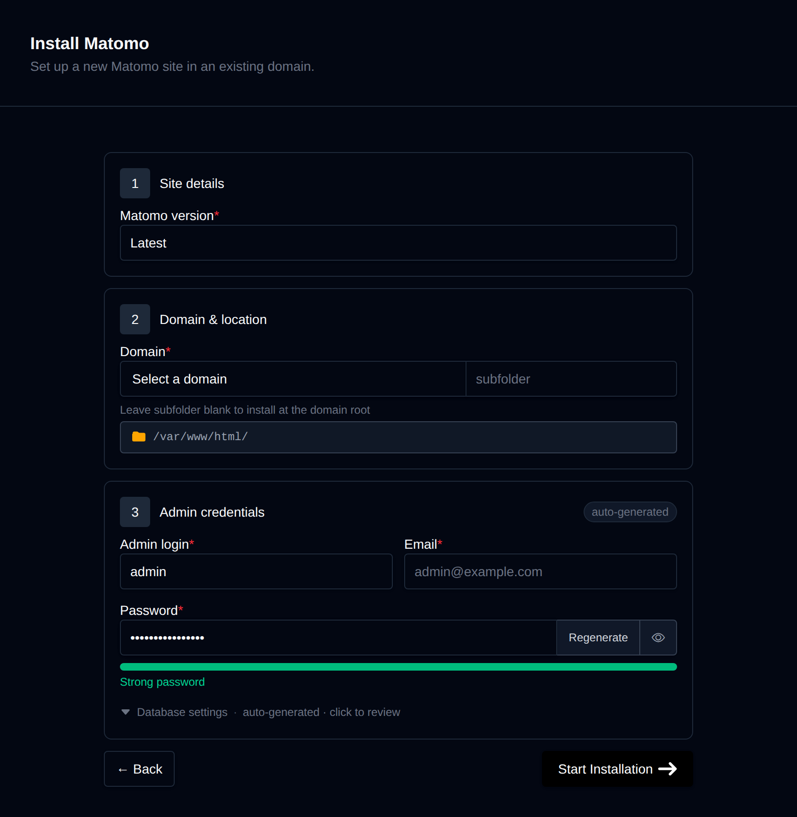Click the auto-generated badge
Image resolution: width=797 pixels, height=817 pixels.
click(x=630, y=512)
